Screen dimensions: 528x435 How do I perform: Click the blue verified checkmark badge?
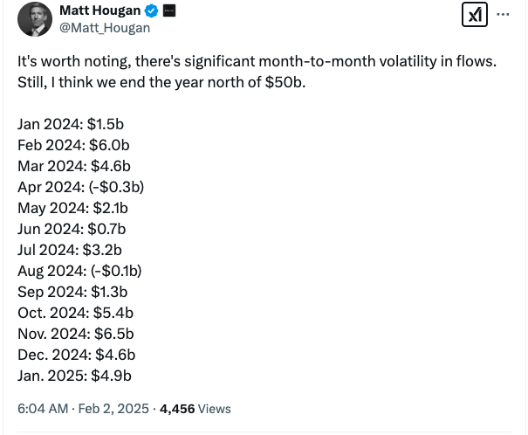[x=151, y=11]
